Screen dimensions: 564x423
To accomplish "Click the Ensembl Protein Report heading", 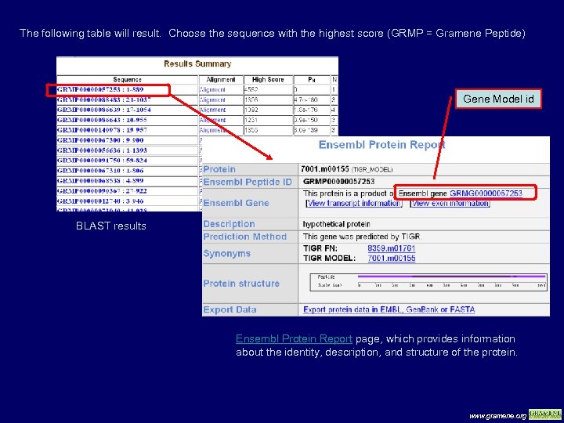I will (x=382, y=145).
